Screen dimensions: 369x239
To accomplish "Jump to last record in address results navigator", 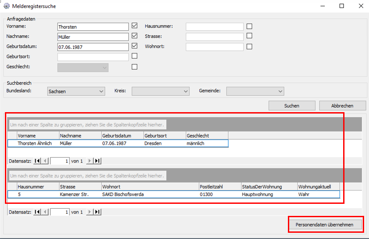I will click(97, 212).
